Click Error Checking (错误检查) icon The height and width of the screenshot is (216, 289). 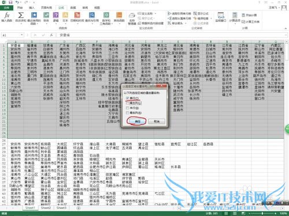point(195,18)
